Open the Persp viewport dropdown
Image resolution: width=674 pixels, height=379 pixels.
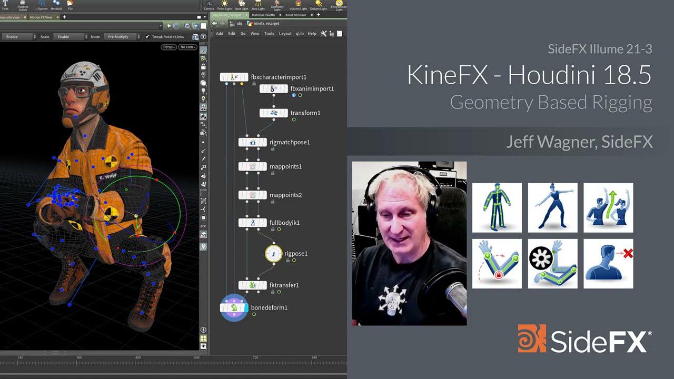pyautogui.click(x=168, y=47)
